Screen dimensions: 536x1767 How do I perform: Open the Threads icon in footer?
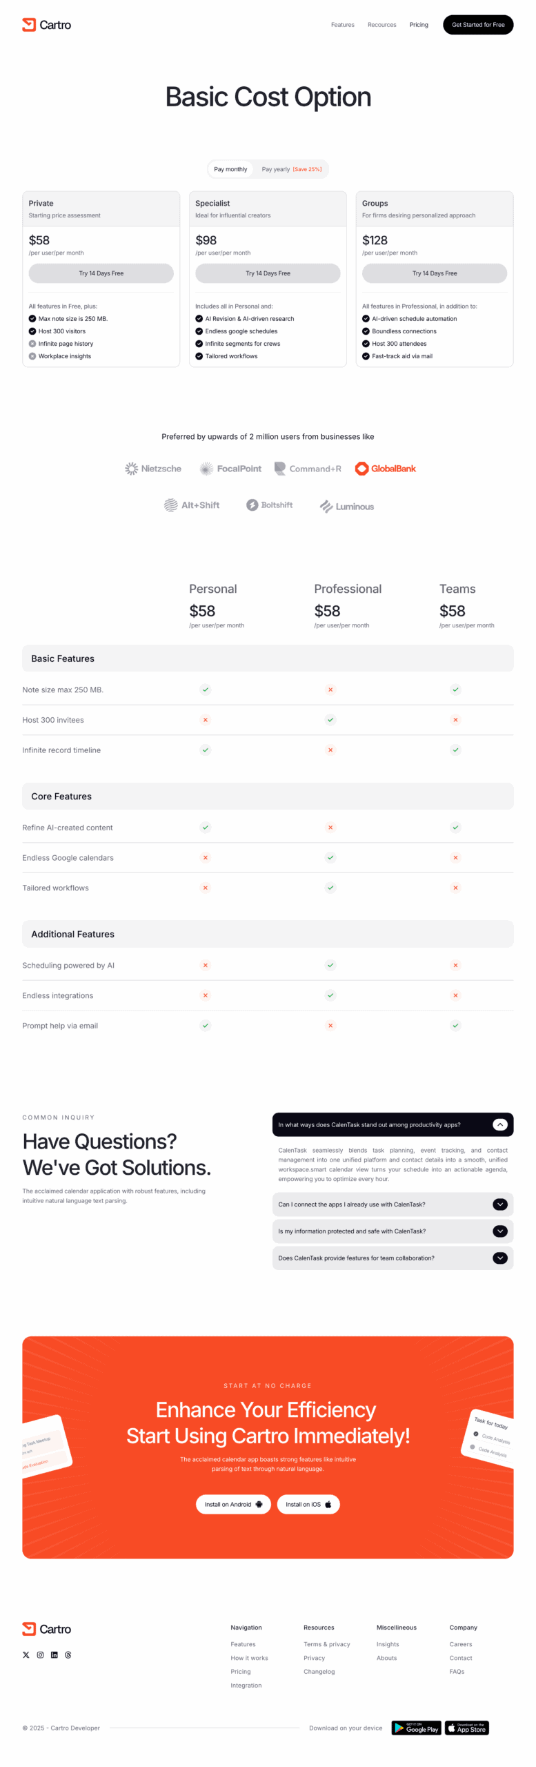(x=68, y=1654)
